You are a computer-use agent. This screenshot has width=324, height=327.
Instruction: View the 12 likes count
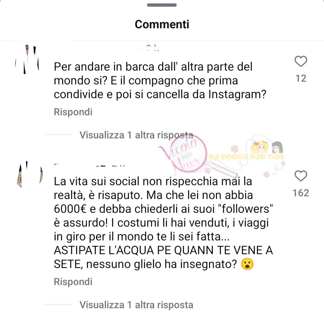[301, 79]
